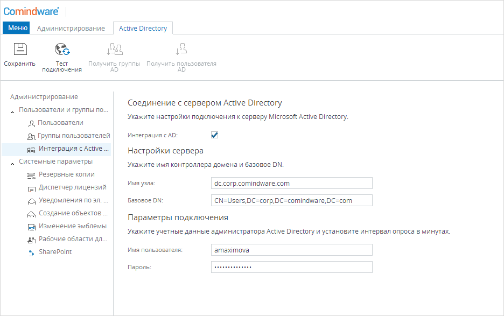Collapse Пользователи и группы tree node
Screen dimensions: 504x316
(x=12, y=112)
